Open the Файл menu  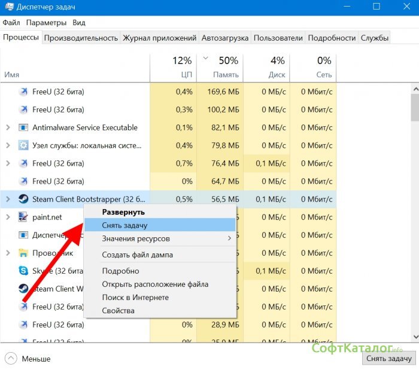pyautogui.click(x=11, y=23)
